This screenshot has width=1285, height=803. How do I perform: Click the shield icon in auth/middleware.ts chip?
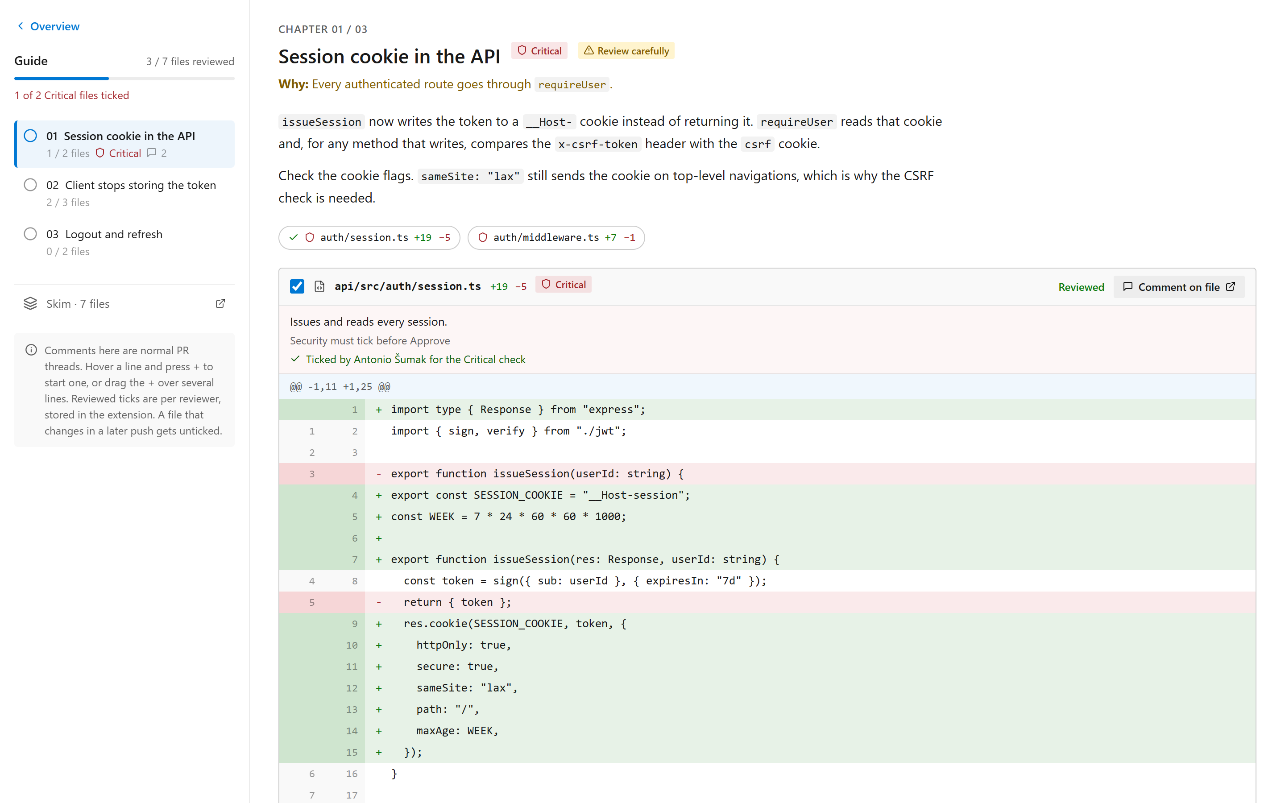pyautogui.click(x=483, y=237)
